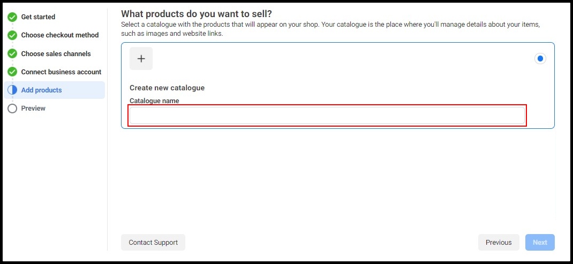The height and width of the screenshot is (264, 573).
Task: Focus the Catalogue name text field
Action: pyautogui.click(x=327, y=115)
